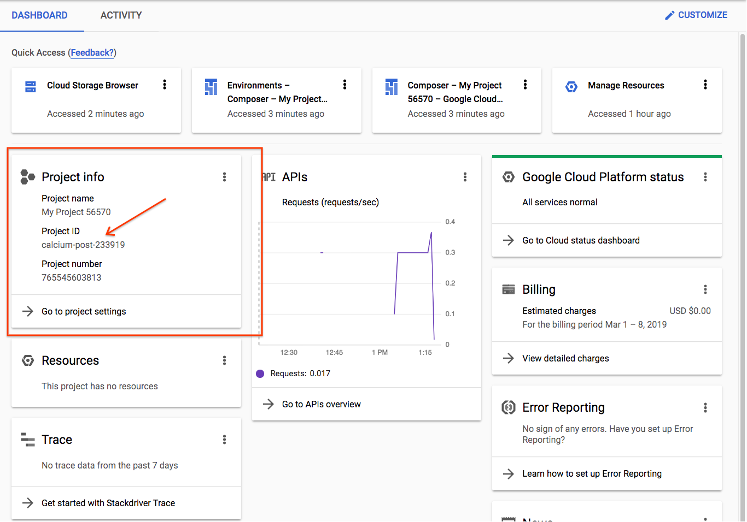The height and width of the screenshot is (522, 747).
Task: Click the pencil icon beside Customize
Action: tap(669, 15)
